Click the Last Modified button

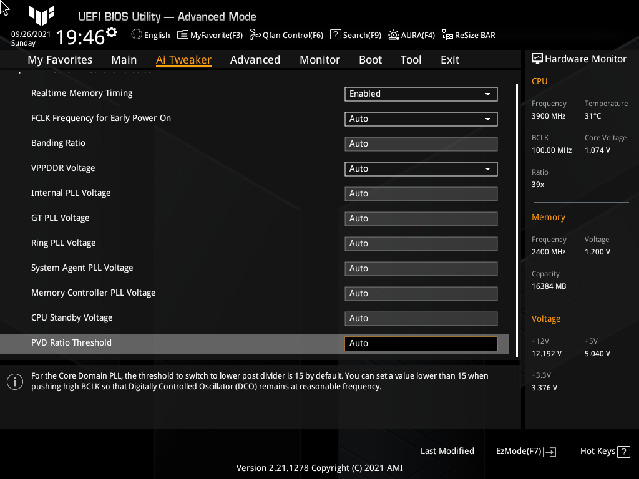(447, 451)
